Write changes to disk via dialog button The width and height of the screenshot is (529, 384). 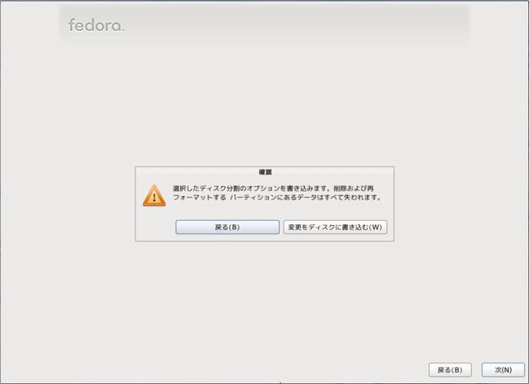pos(335,227)
